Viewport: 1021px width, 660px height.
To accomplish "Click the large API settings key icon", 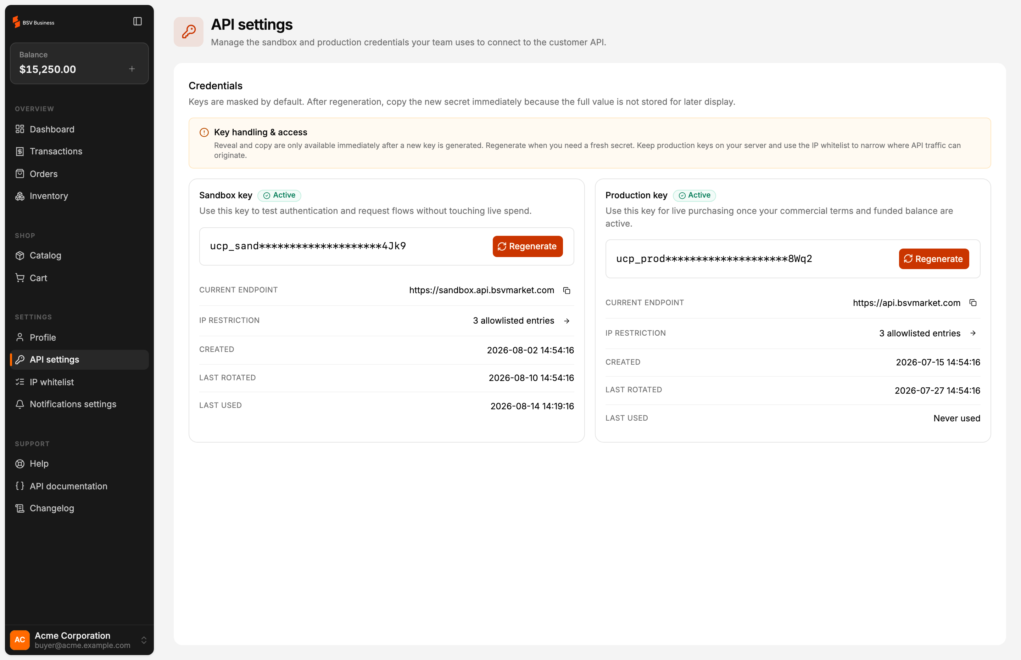I will [188, 32].
